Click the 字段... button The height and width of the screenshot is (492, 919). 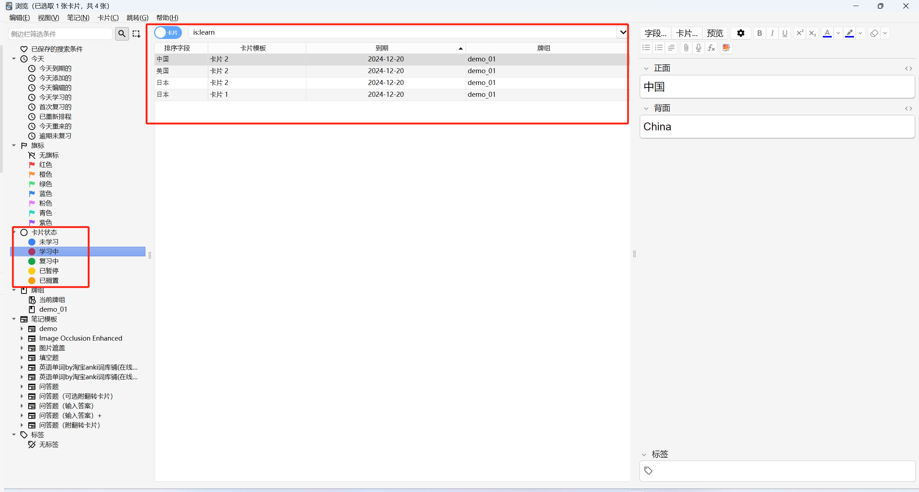point(655,33)
